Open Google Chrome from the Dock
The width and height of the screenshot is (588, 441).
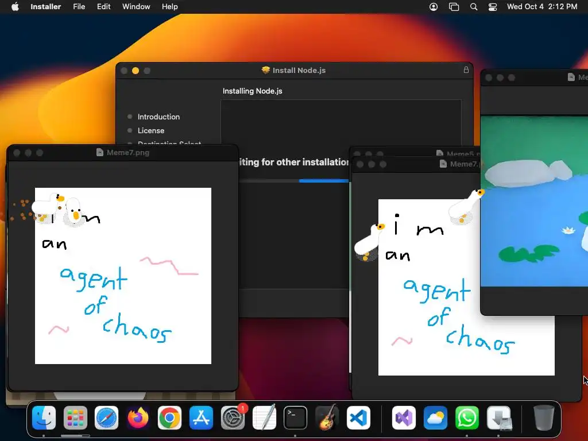point(169,418)
